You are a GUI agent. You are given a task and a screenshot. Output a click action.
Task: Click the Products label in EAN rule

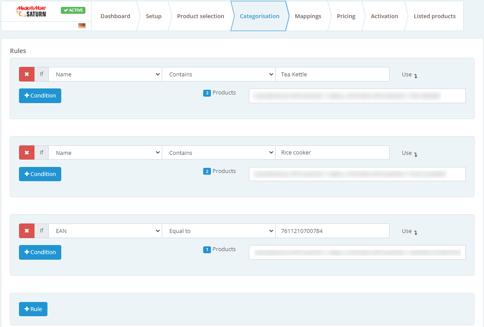click(x=224, y=249)
